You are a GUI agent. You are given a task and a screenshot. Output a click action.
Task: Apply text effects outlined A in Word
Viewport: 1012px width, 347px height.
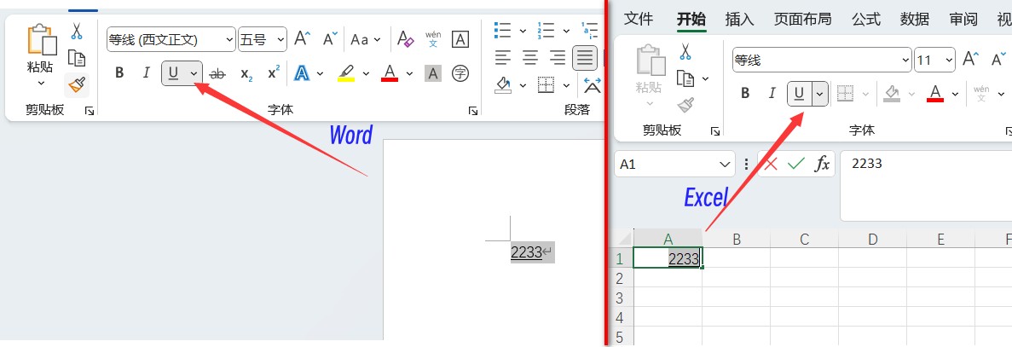[302, 72]
